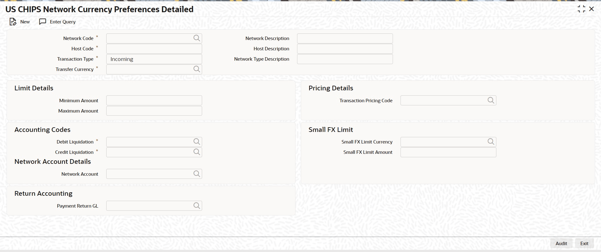Select the Maximum Amount text box

pyautogui.click(x=154, y=111)
